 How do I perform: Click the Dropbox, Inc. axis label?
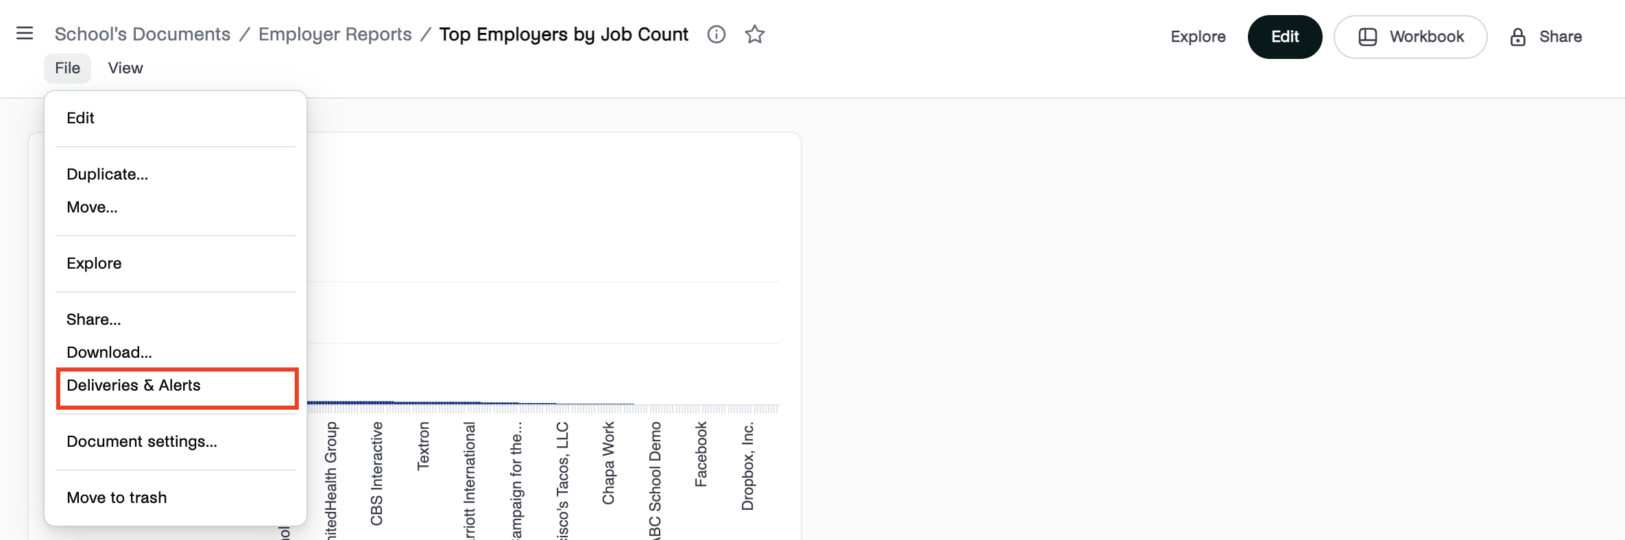click(x=747, y=466)
